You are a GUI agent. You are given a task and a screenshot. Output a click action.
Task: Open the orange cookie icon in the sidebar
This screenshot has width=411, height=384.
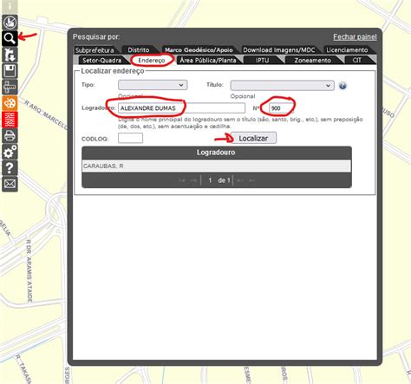[x=10, y=103]
